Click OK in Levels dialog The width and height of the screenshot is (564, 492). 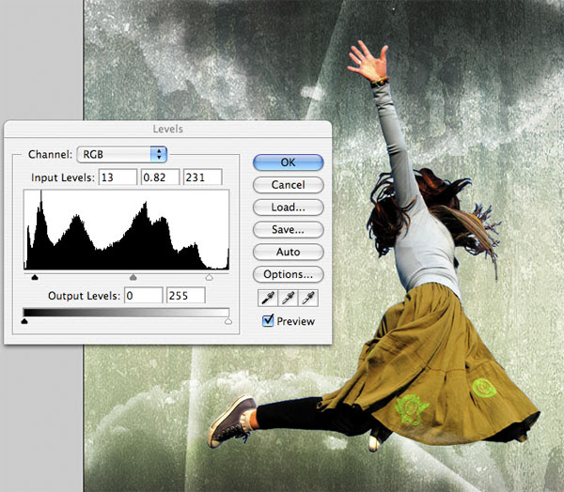pyautogui.click(x=289, y=162)
